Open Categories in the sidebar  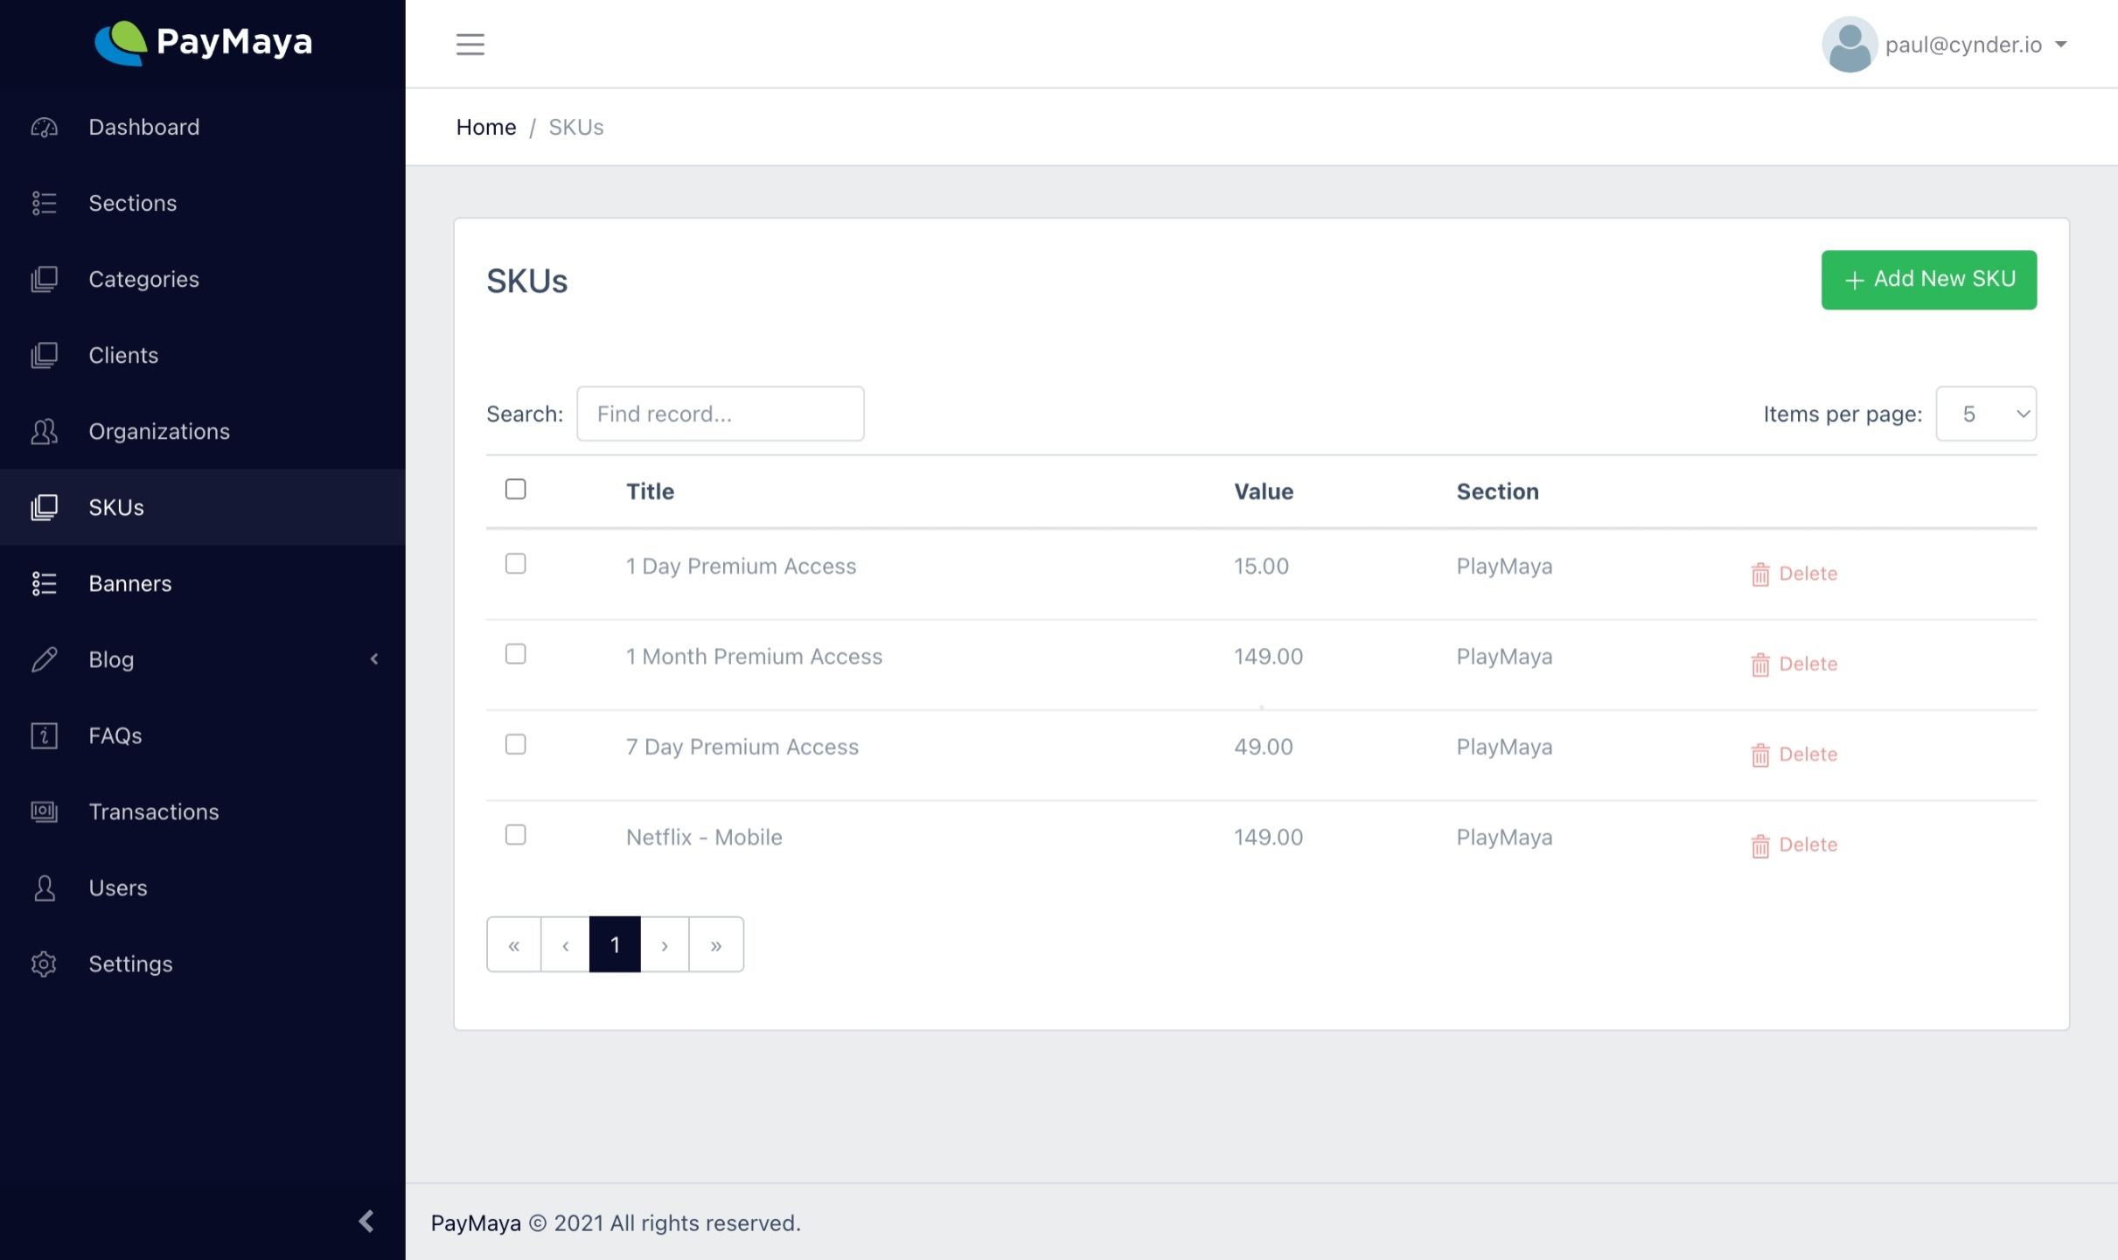tap(144, 279)
